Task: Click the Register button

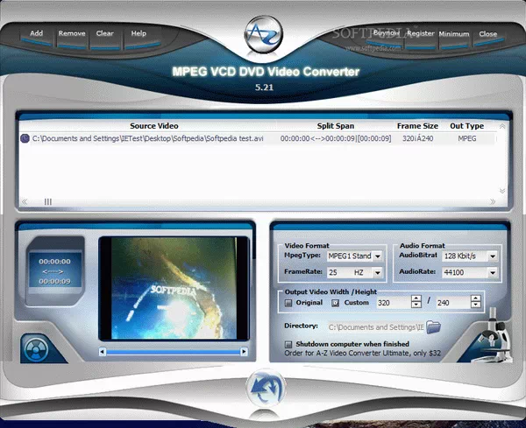Action: (x=421, y=34)
